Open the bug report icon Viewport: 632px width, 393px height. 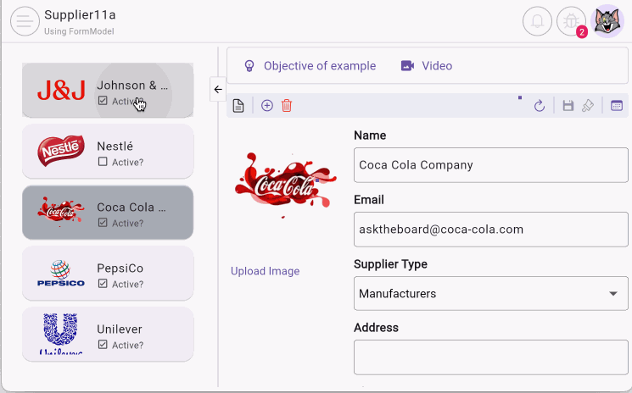(571, 22)
